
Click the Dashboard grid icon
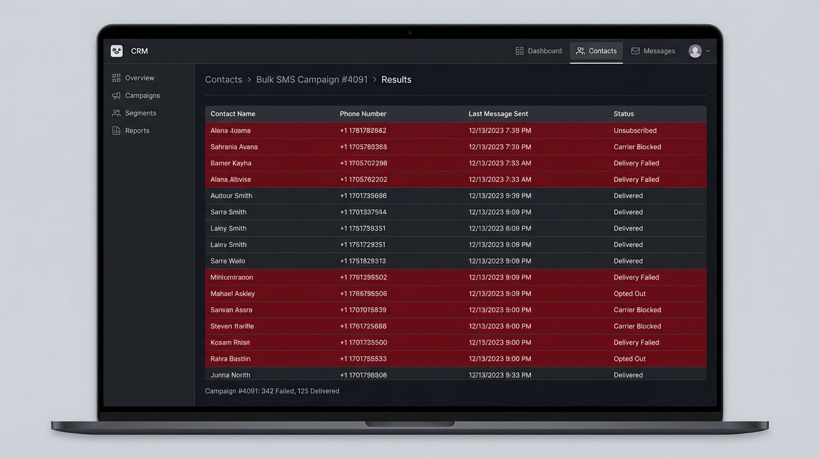coord(520,51)
